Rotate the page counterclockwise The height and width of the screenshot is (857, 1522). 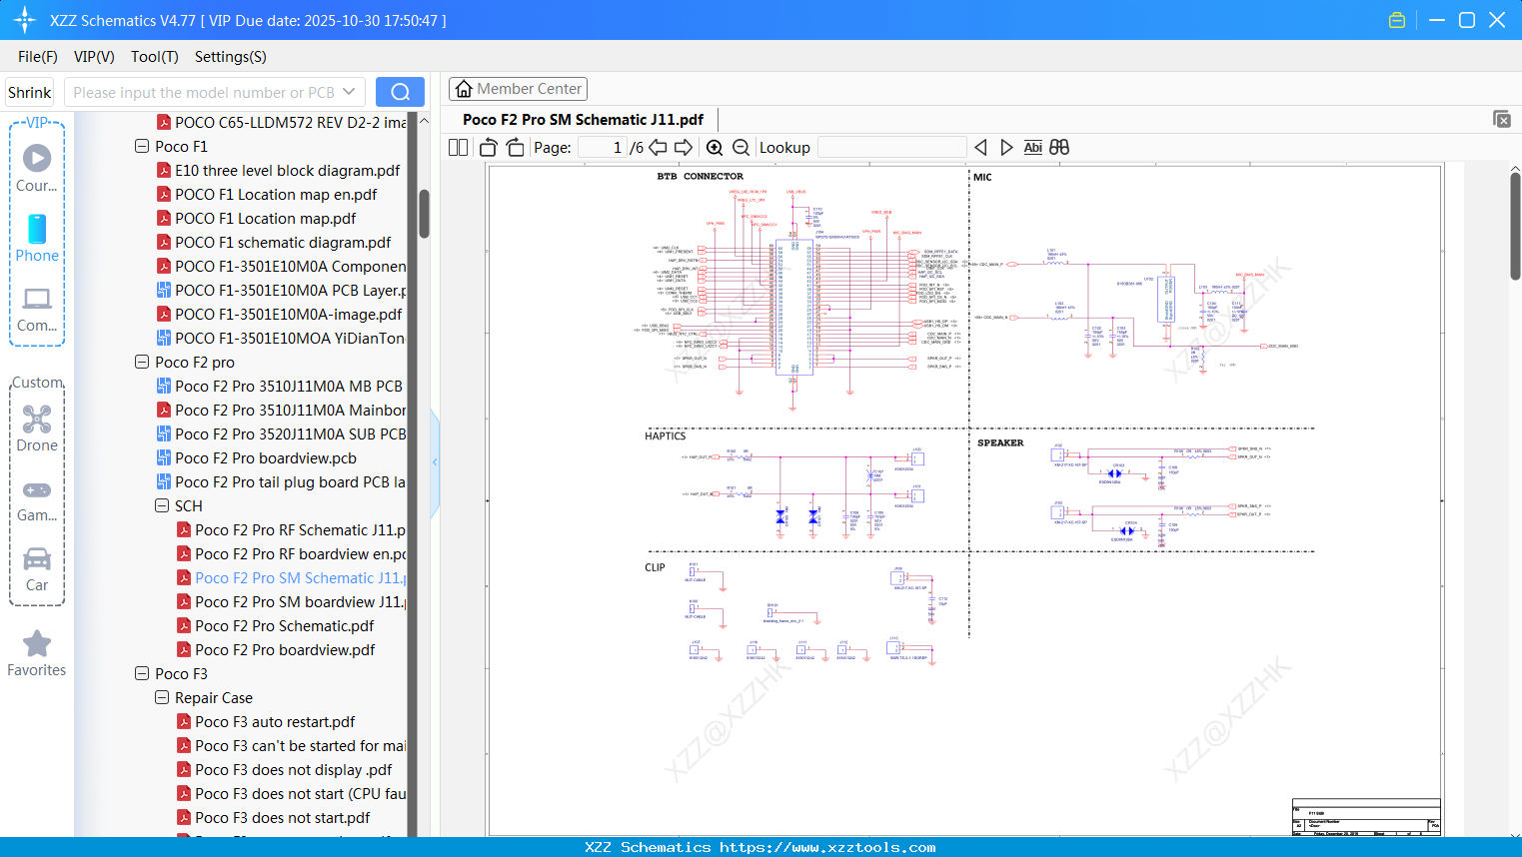coord(489,148)
